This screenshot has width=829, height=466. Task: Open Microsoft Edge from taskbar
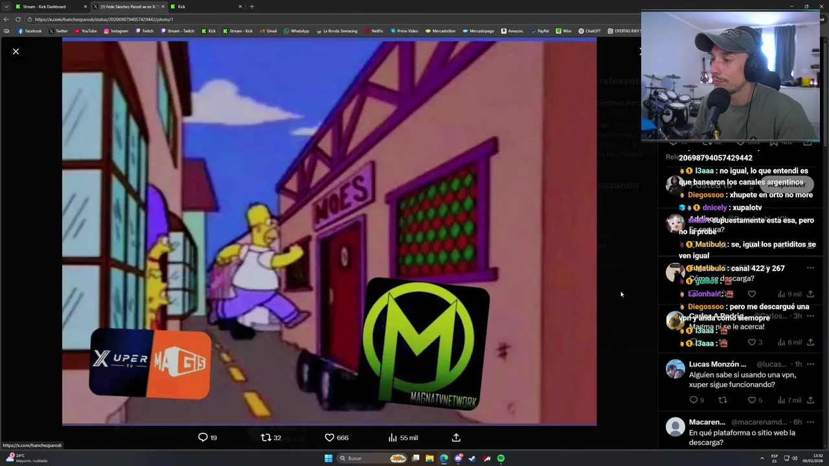[444, 458]
